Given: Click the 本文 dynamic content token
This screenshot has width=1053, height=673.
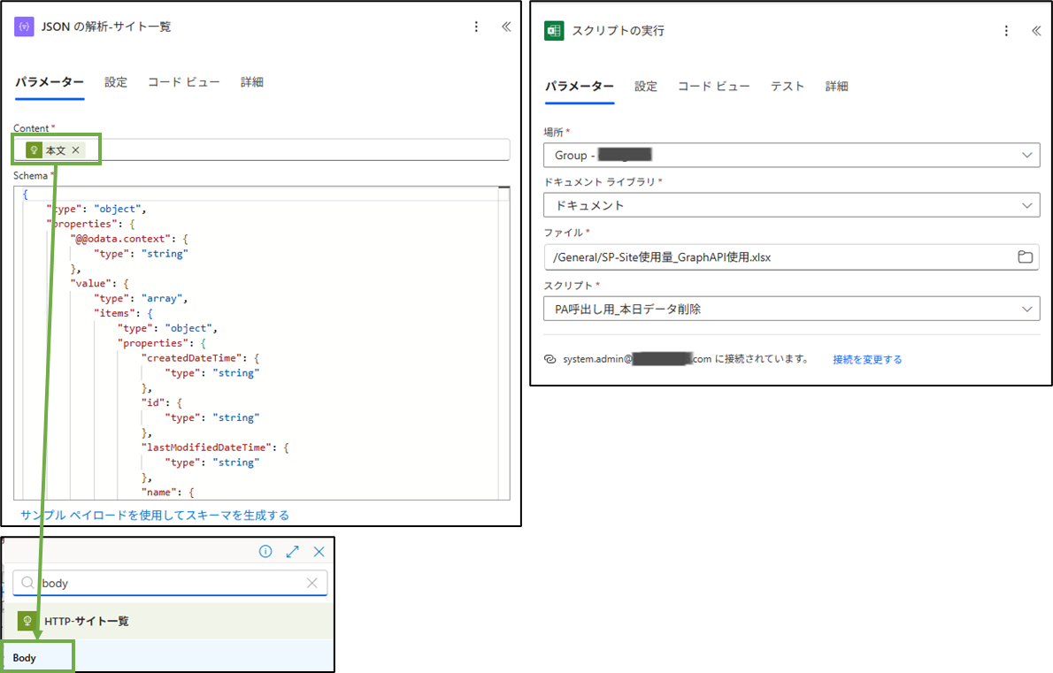Looking at the screenshot, I should tap(55, 150).
